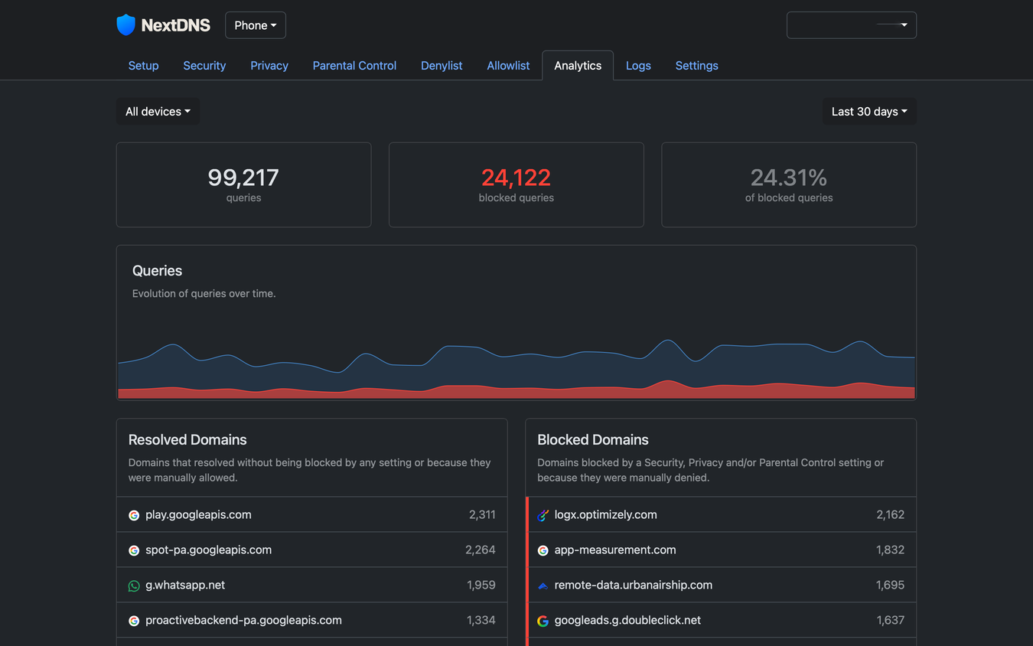Click the Resolved Domains heading
The width and height of the screenshot is (1033, 646).
(187, 440)
